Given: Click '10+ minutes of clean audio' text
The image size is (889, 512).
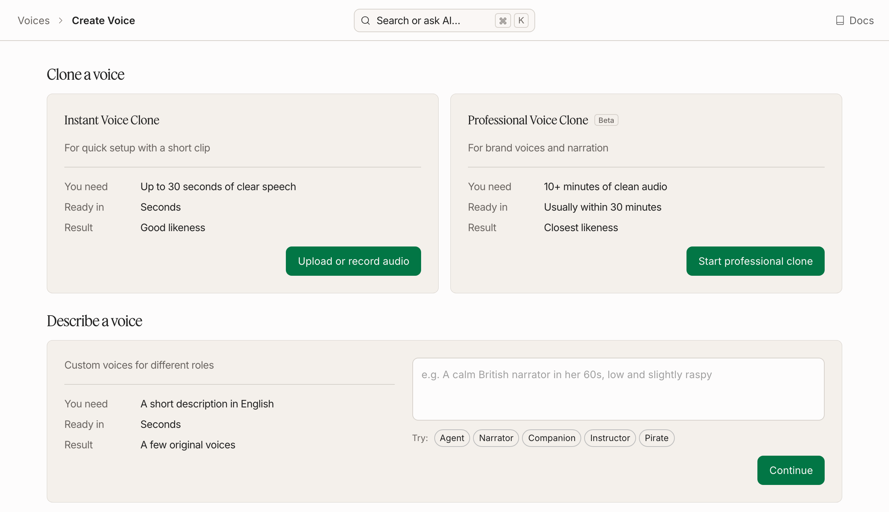Looking at the screenshot, I should pos(605,187).
